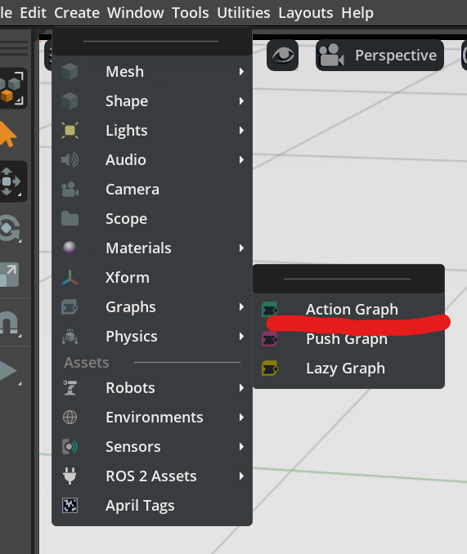
Task: Click the Environments globe icon
Action: 70,418
